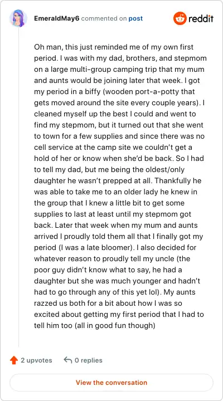Click the opening words "Oh man, this just"
The width and height of the screenshot is (223, 401).
[x=65, y=47]
